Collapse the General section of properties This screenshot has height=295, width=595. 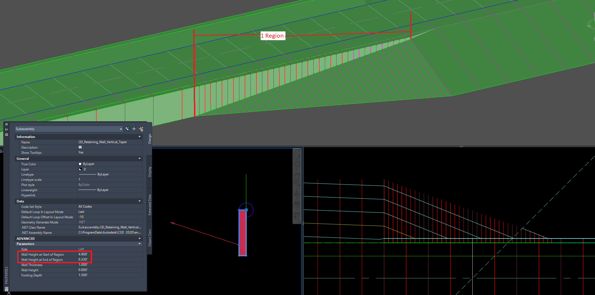point(140,158)
